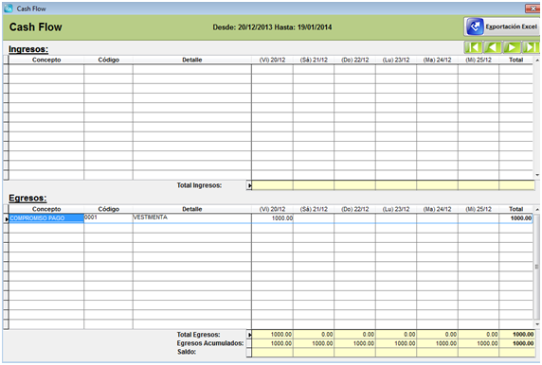Image resolution: width=542 pixels, height=365 pixels.
Task: Click the 1000.00 value under (Vi) 20/12 in Egresos row
Action: (x=272, y=218)
